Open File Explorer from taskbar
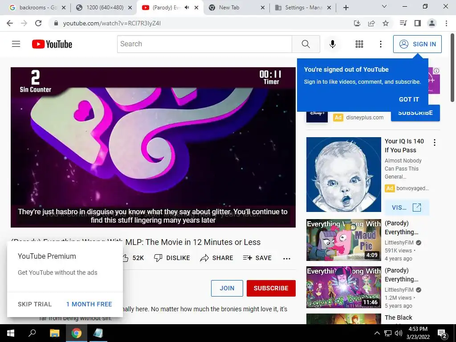The image size is (456, 342). tap(54, 333)
